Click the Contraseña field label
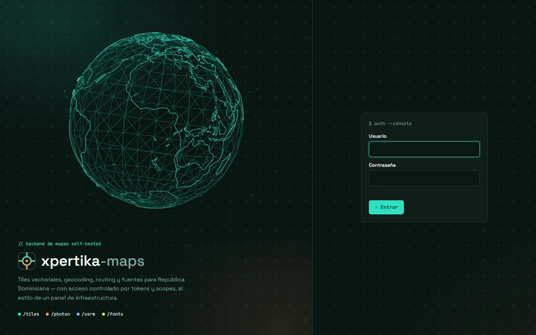536x335 pixels. pos(382,165)
